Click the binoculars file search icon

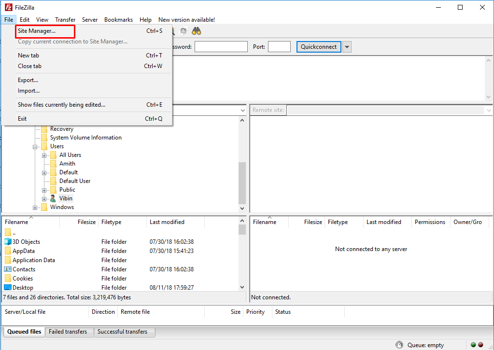pos(197,31)
